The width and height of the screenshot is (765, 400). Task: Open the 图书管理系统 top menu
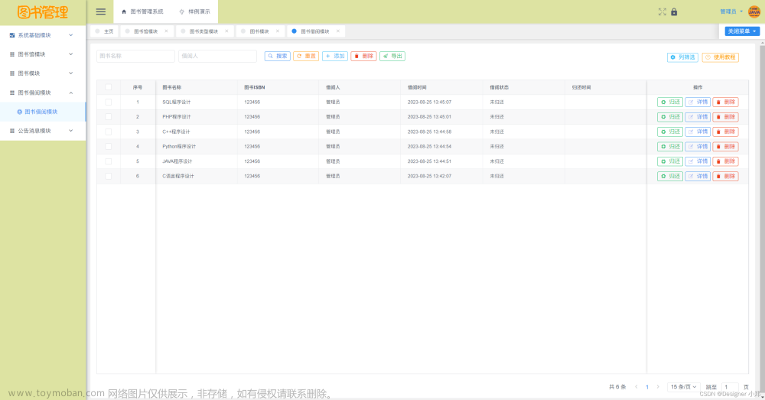(142, 11)
